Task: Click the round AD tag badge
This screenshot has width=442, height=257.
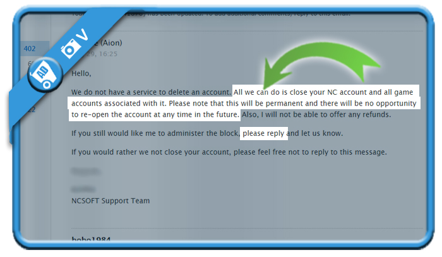Action: [45, 75]
